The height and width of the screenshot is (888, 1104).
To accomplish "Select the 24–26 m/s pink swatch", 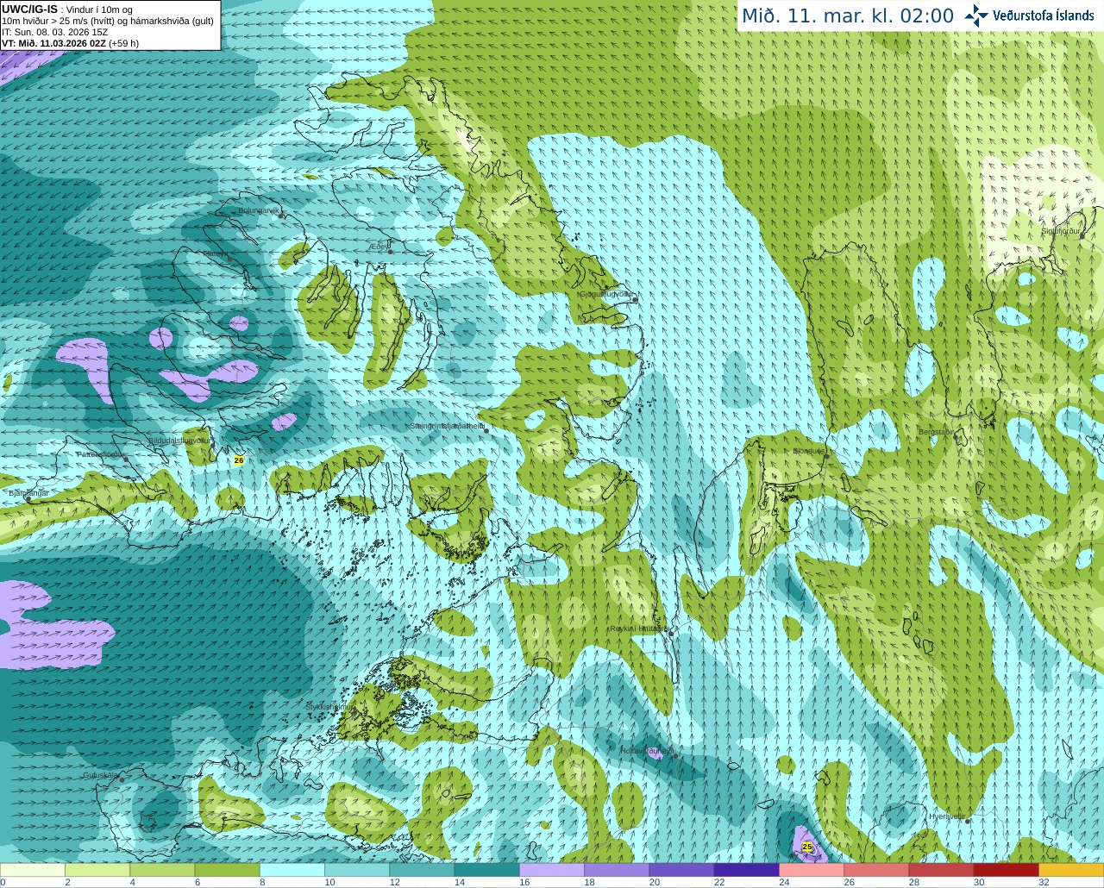I will pyautogui.click(x=812, y=870).
